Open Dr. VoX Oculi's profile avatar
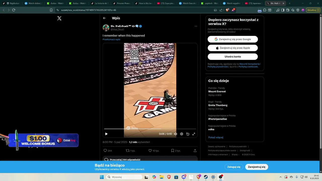 106,28
